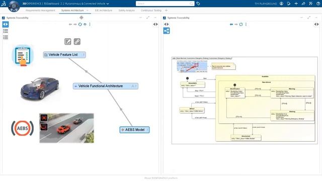Open the user profile icon
The height and width of the screenshot is (181, 322).
[282, 4]
